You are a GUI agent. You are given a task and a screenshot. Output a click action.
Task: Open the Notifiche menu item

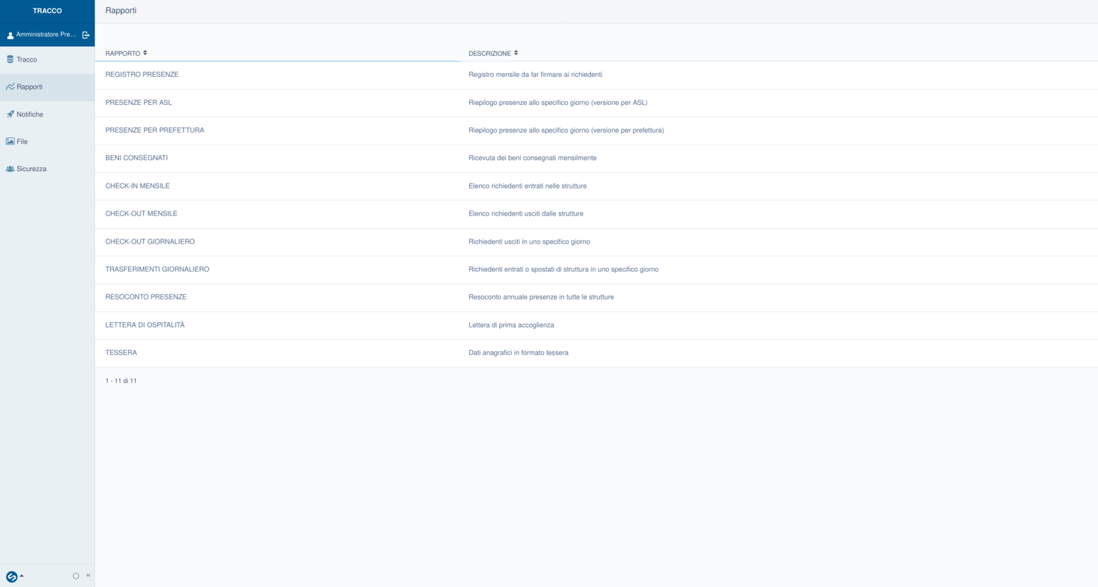47,114
